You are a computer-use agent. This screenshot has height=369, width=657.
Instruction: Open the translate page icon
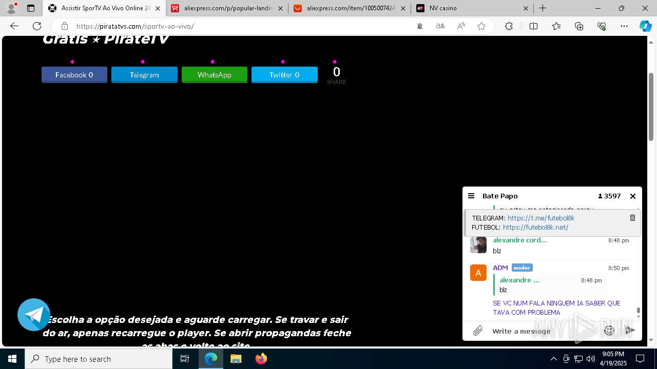(440, 26)
